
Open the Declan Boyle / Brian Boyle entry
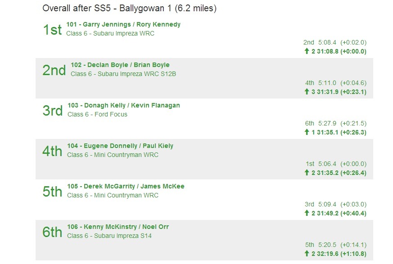pyautogui.click(x=120, y=65)
